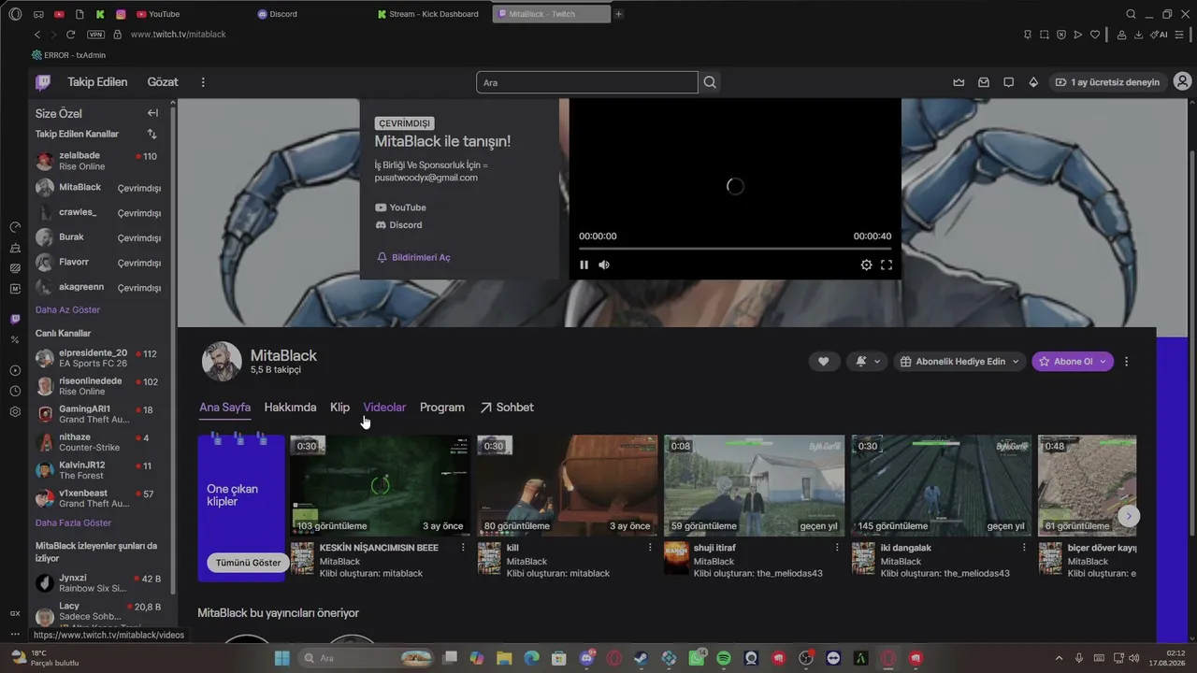This screenshot has width=1197, height=673.
Task: Sort followed channels list
Action: (152, 135)
